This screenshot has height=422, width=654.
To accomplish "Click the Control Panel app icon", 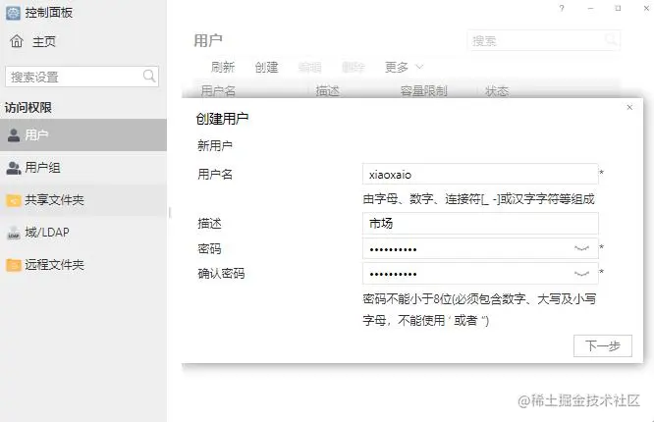I will 13,13.
